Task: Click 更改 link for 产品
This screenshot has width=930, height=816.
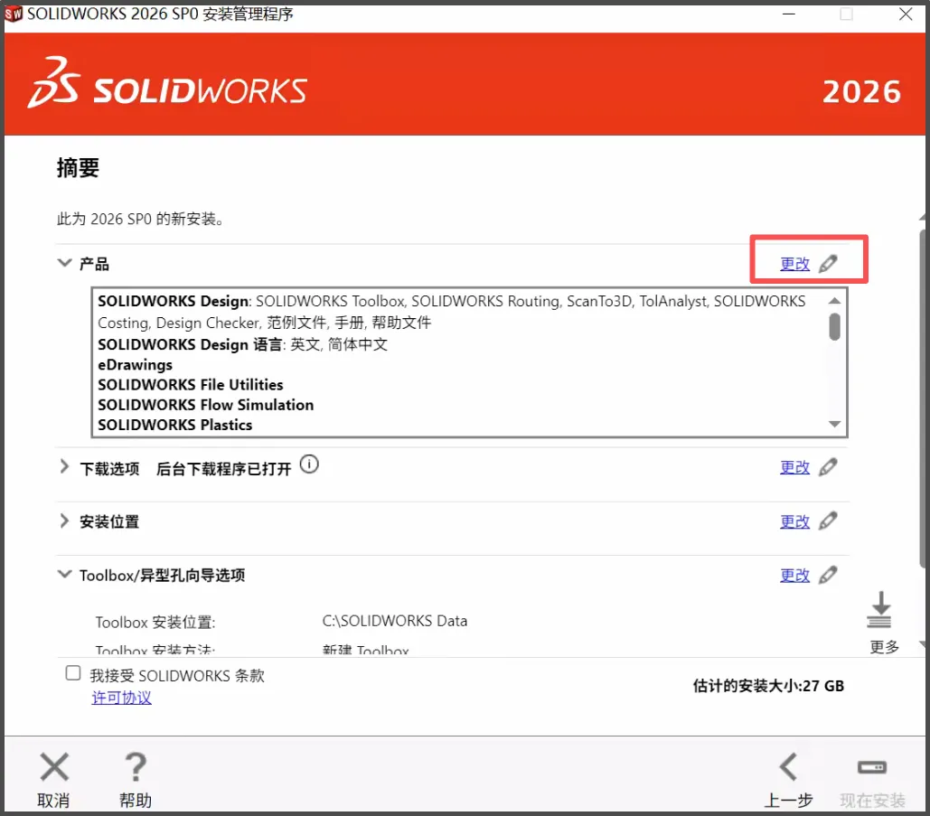Action: [794, 264]
